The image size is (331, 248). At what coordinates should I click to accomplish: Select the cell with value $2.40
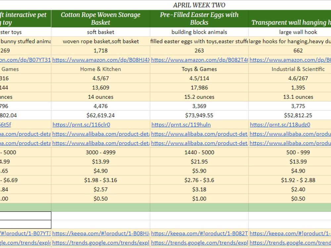tap(290, 189)
